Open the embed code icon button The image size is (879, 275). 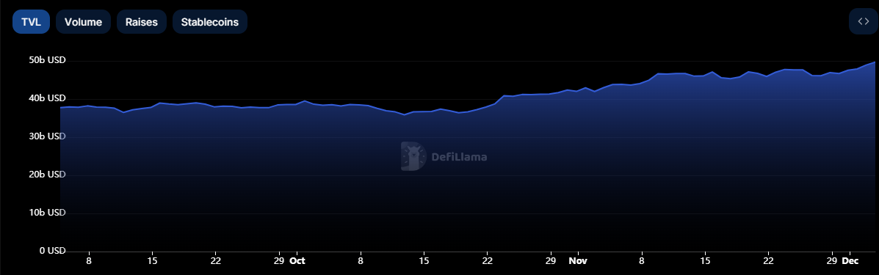click(x=863, y=22)
